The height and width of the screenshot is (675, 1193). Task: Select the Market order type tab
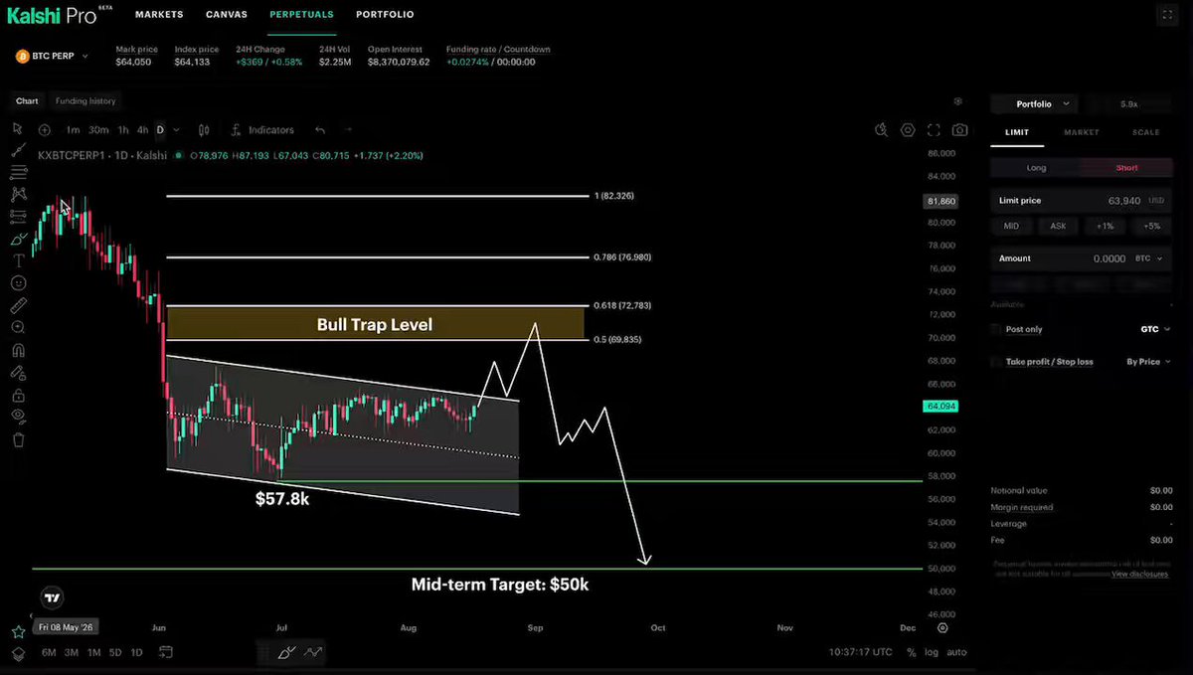click(x=1081, y=132)
